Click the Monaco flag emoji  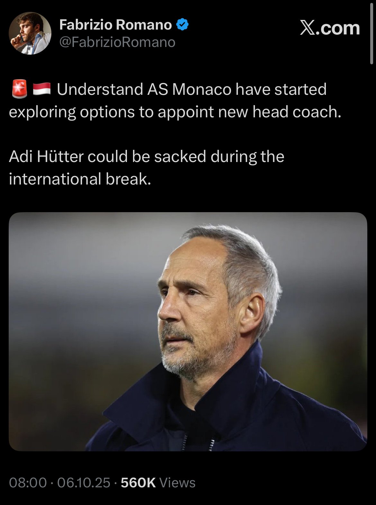click(x=42, y=89)
